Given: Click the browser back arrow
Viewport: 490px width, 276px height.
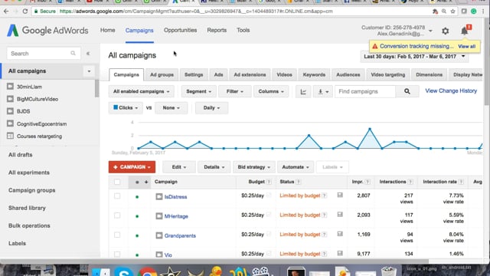Looking at the screenshot, I should [x=6, y=11].
